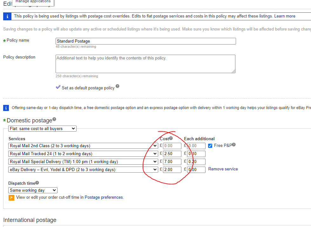The image size is (311, 227).
Task: Open the Royal Mail Tracked 24 service dropdown
Action: click(83, 154)
